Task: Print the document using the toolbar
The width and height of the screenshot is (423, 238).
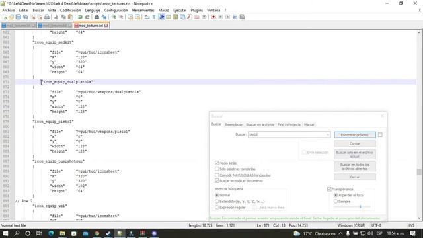Action: pyautogui.click(x=47, y=17)
